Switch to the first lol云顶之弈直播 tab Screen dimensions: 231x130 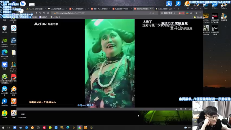(x=57, y=9)
